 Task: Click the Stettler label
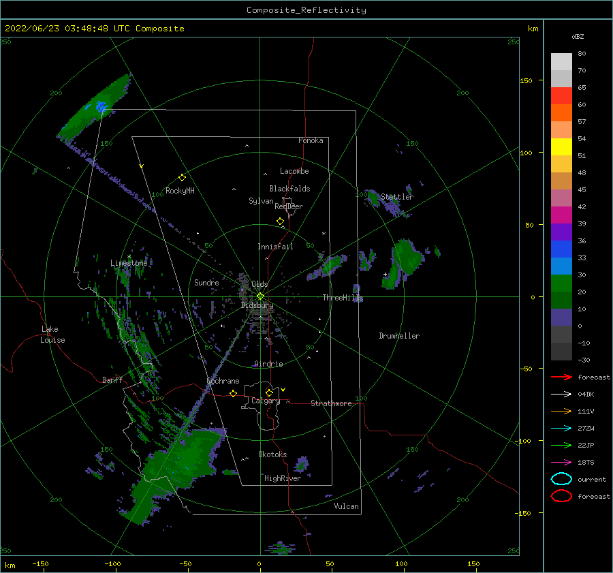click(x=397, y=197)
